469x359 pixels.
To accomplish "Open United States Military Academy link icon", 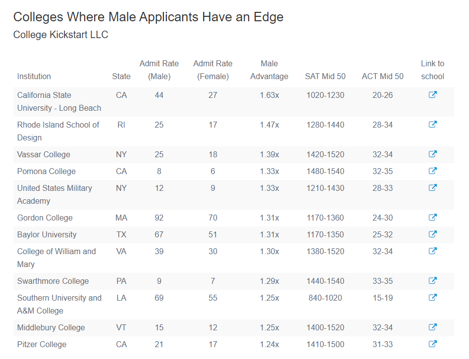I will (432, 187).
